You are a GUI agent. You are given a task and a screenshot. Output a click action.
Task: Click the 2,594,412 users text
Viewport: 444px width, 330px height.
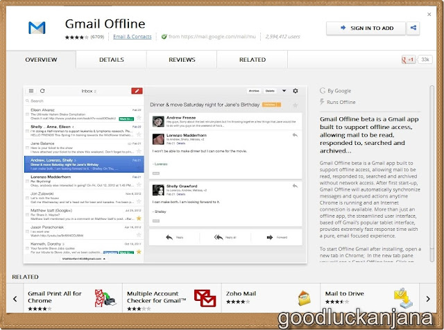[x=282, y=37]
